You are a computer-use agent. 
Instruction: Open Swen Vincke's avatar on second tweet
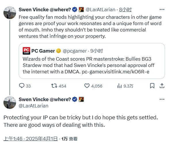click(10, 103)
